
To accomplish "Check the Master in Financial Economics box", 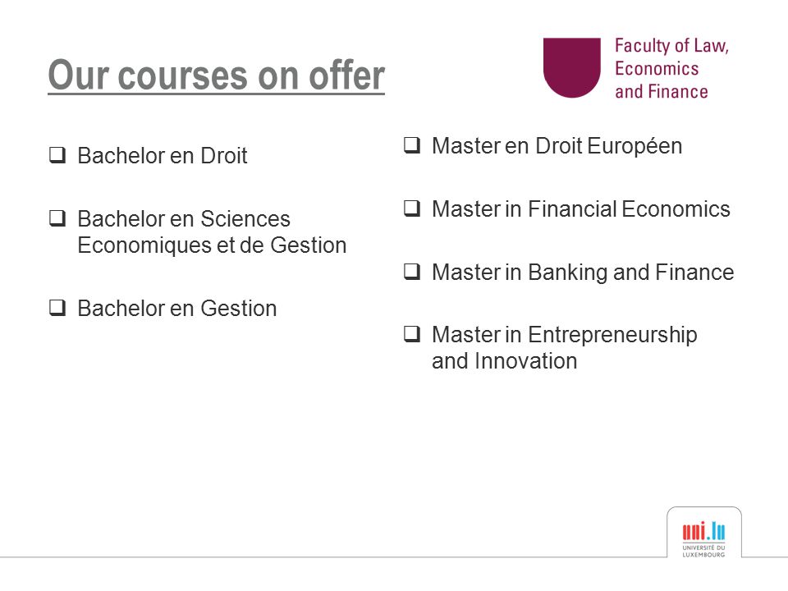I will click(x=412, y=208).
